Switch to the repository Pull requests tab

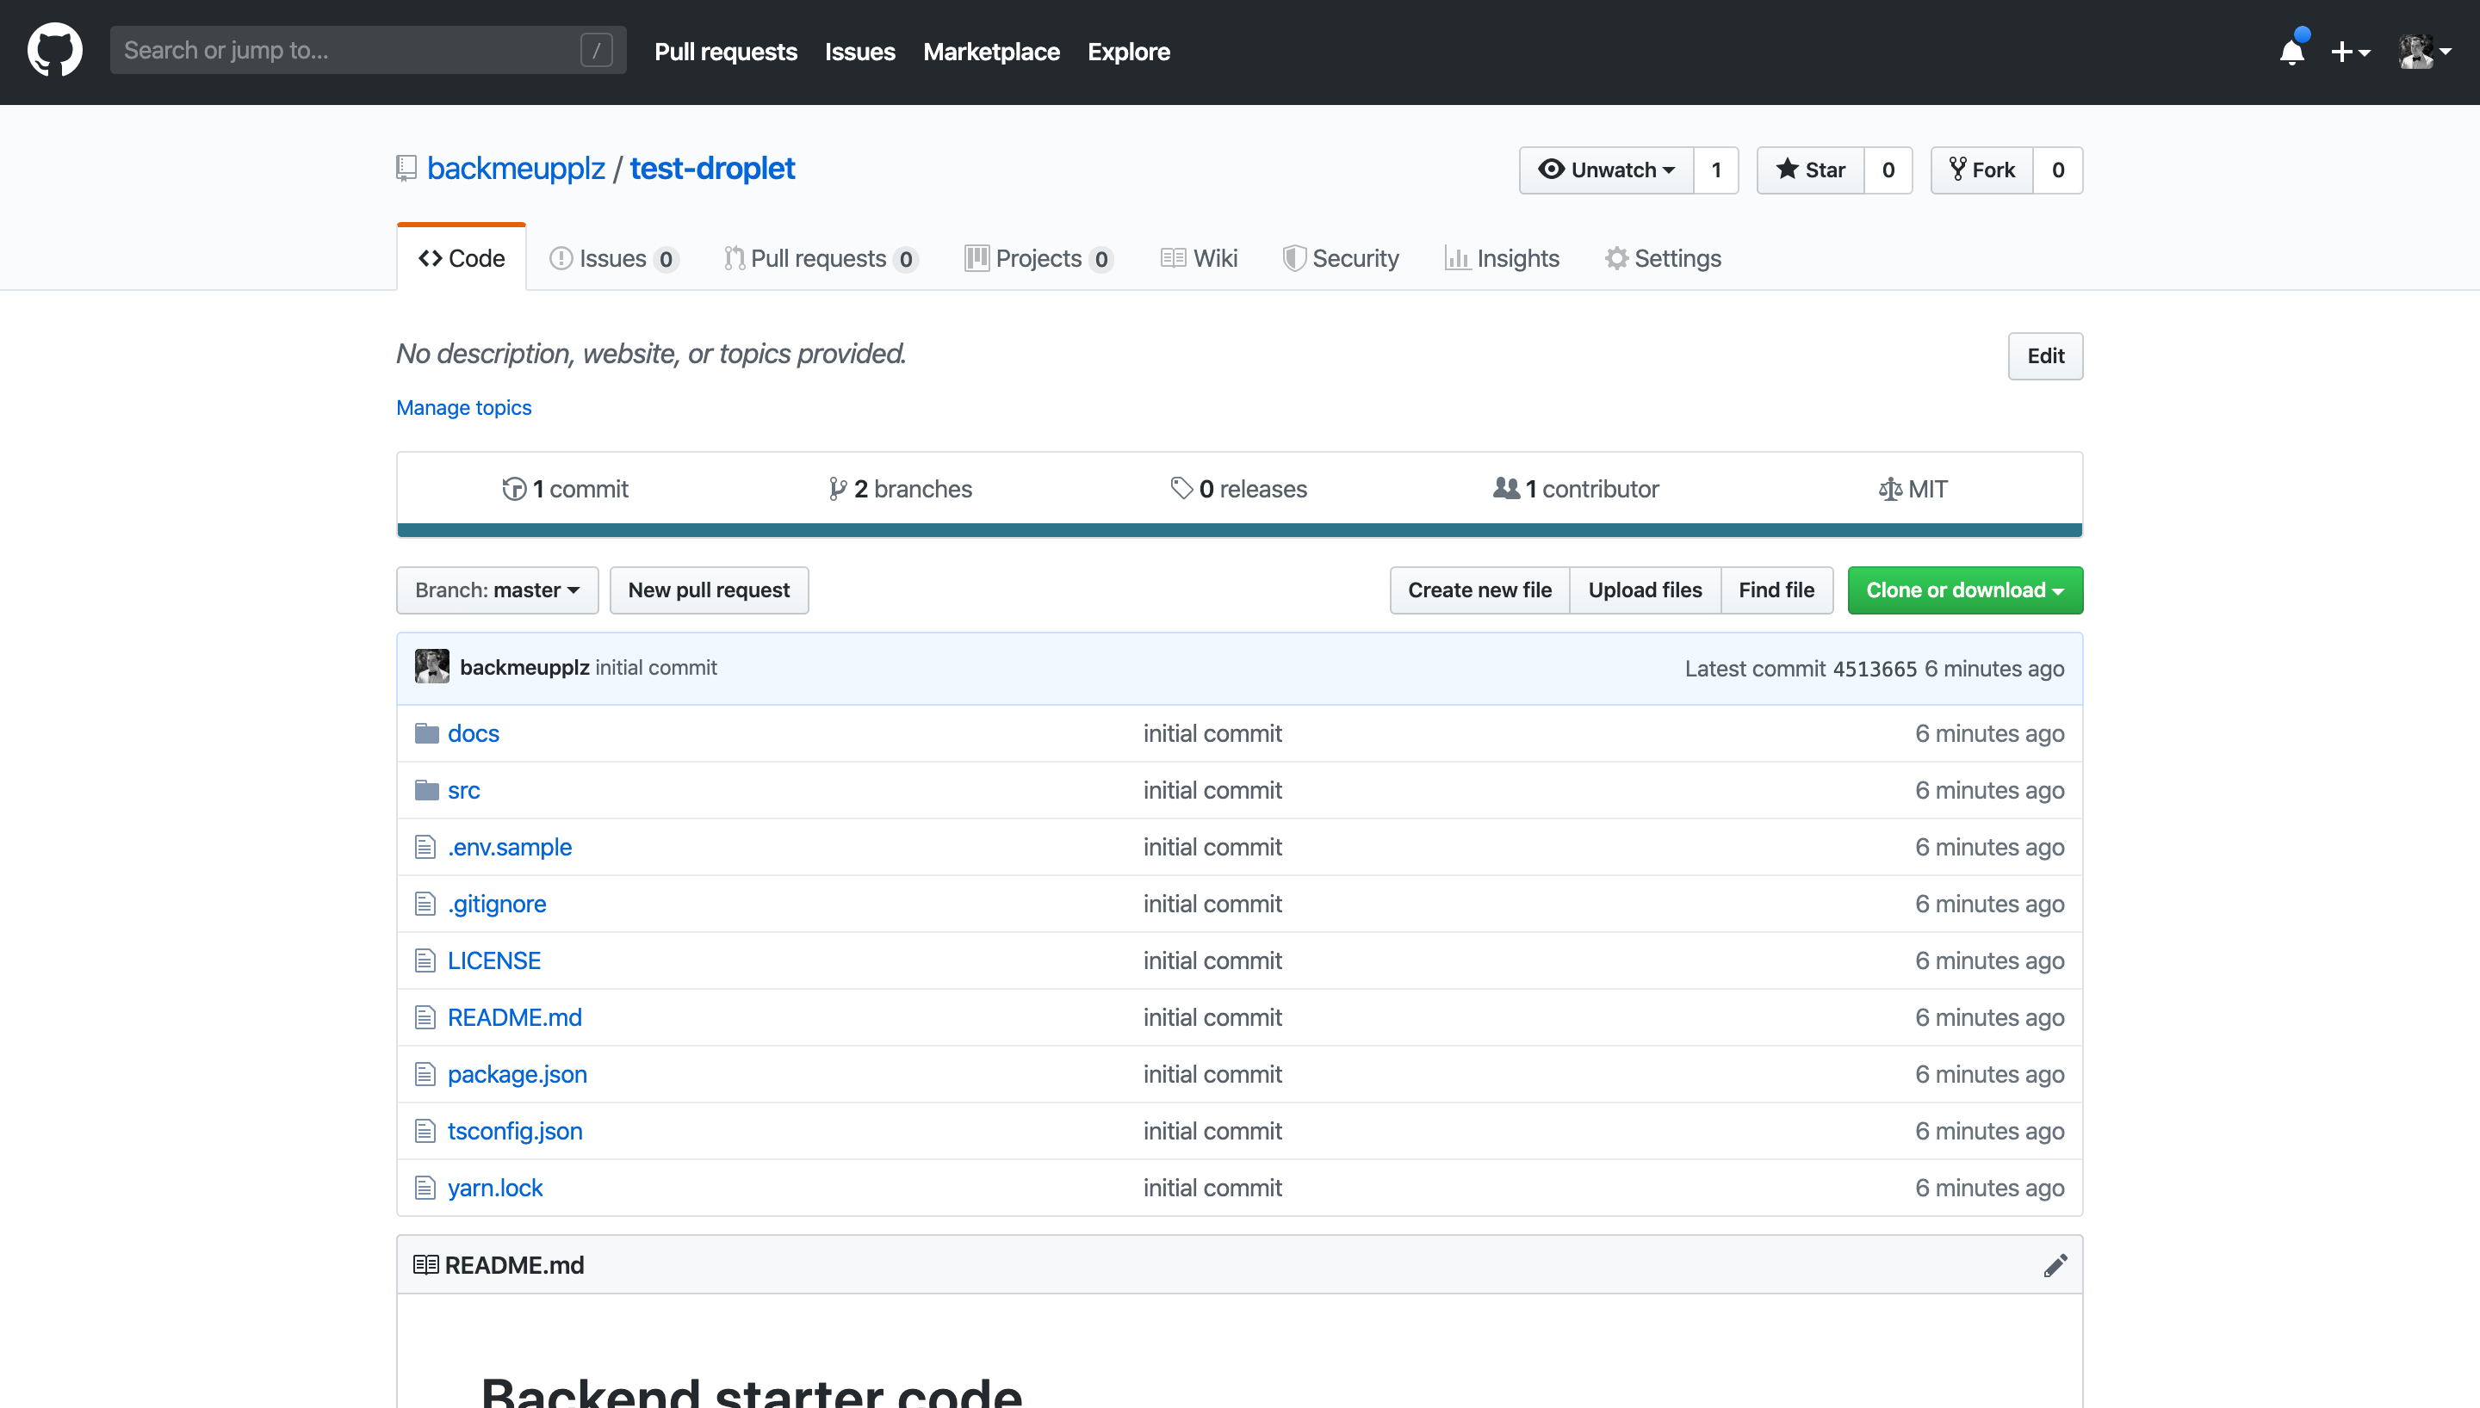pos(821,258)
